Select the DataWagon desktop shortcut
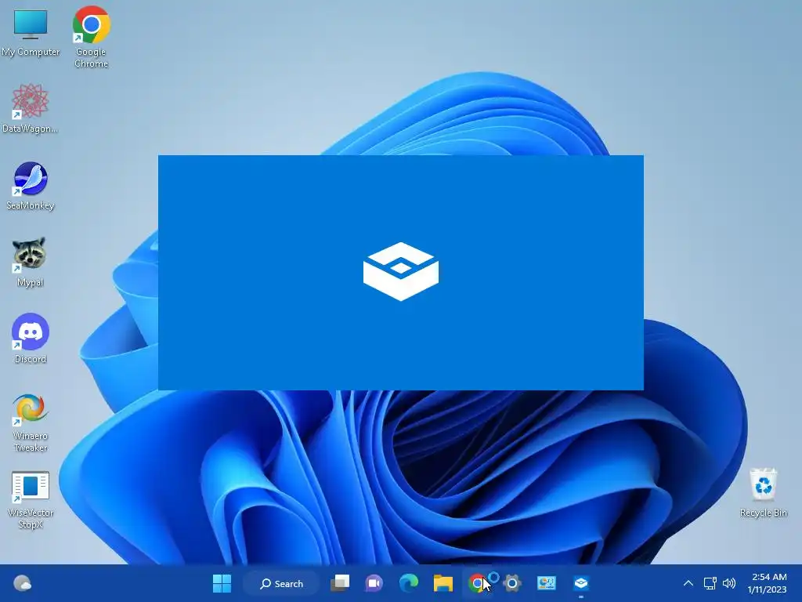This screenshot has width=802, height=602. click(31, 108)
